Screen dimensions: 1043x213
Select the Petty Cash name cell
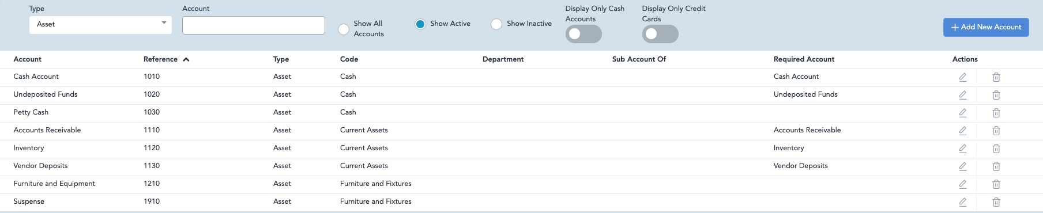pyautogui.click(x=31, y=112)
